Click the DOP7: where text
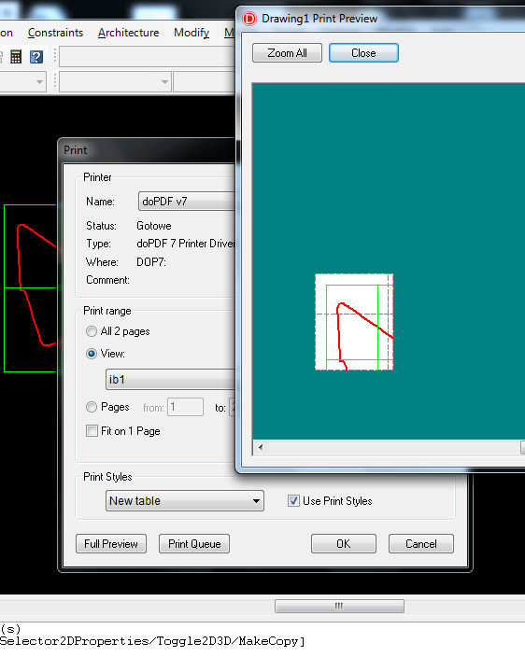525x657 pixels. pos(151,262)
